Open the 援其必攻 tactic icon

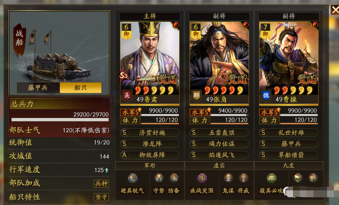coord(272,178)
